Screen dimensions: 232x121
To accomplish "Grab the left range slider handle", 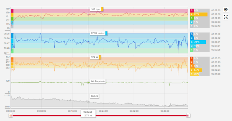I will (x=11, y=116).
